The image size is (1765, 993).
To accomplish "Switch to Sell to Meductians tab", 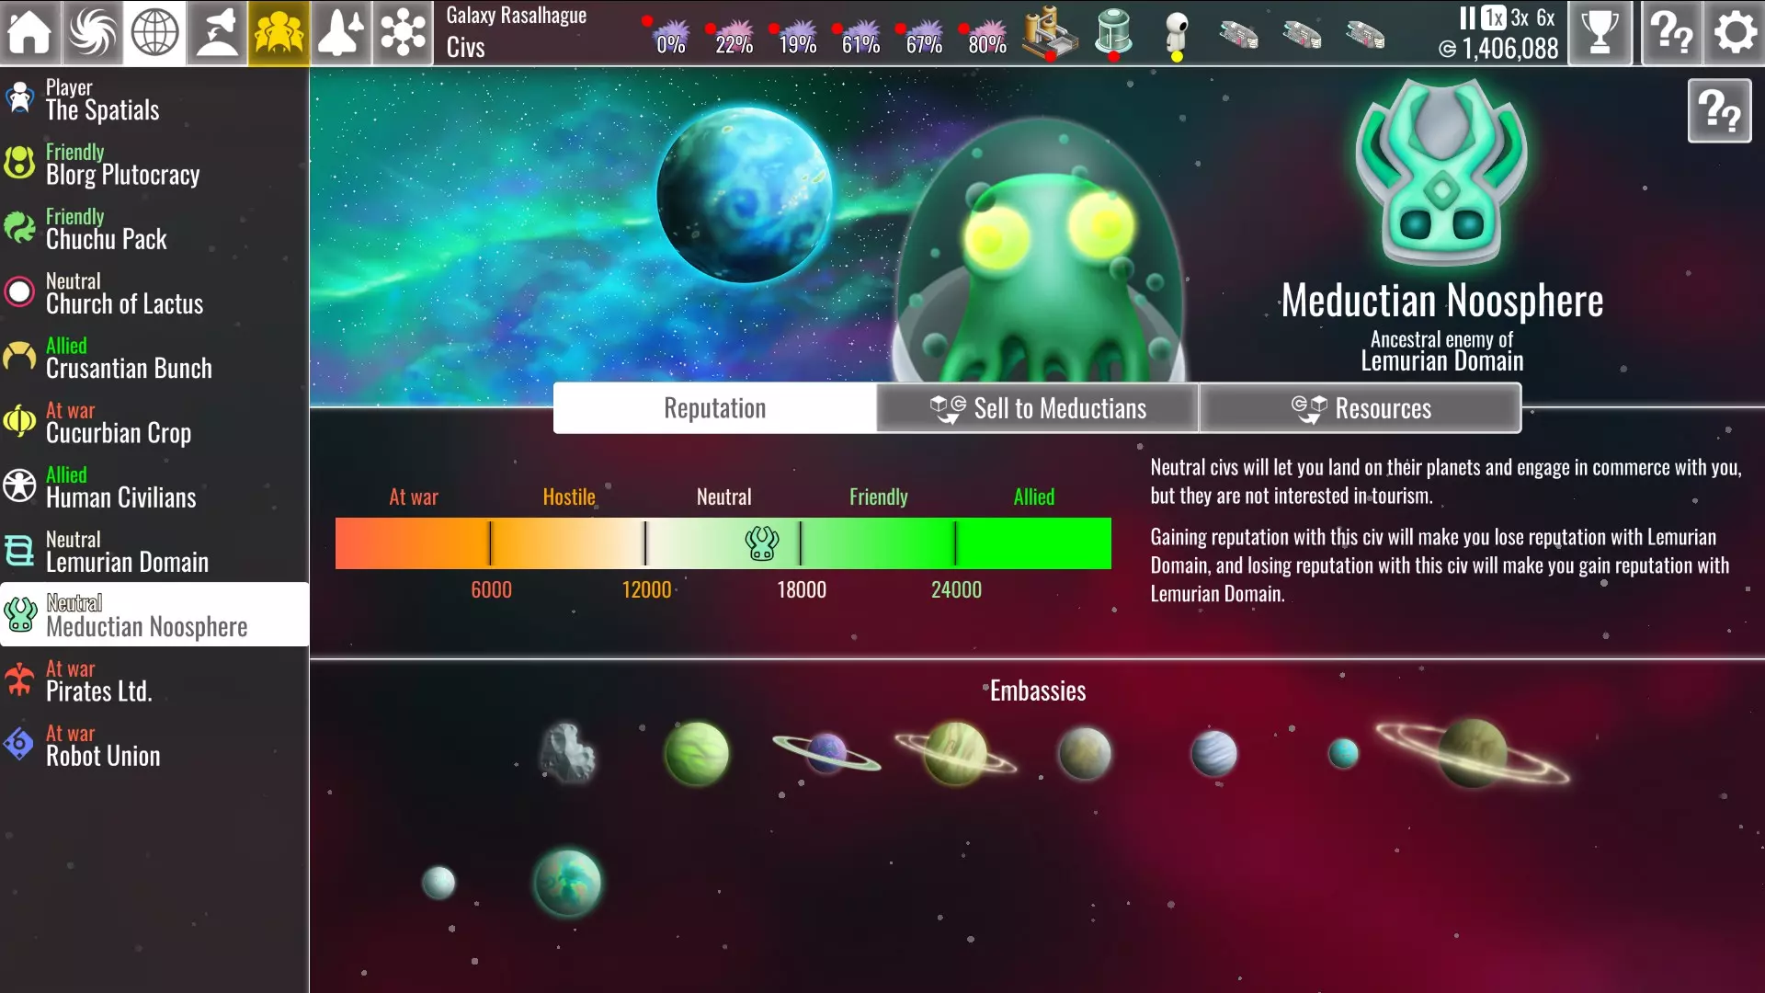I will [1038, 408].
